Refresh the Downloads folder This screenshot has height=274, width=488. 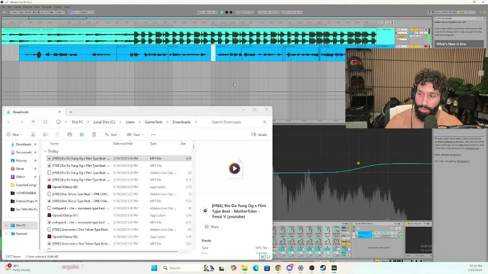tap(45, 122)
